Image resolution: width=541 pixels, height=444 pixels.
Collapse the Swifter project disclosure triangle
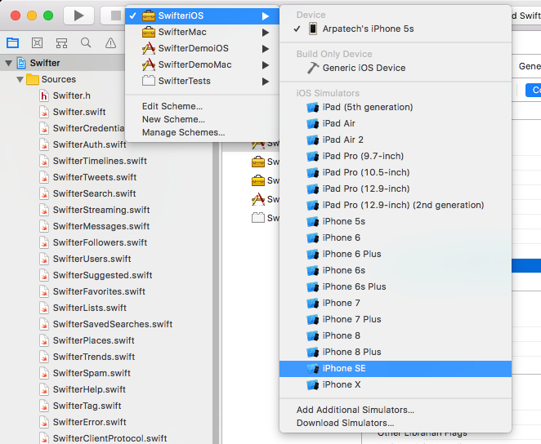pos(9,63)
